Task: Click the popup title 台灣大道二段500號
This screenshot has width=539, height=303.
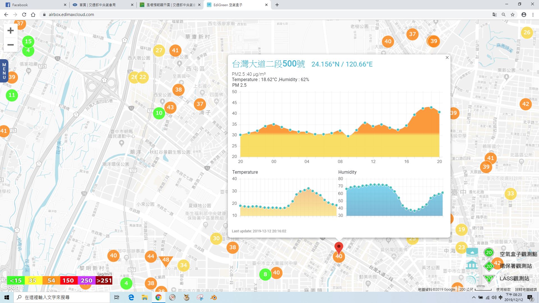Action: (268, 64)
